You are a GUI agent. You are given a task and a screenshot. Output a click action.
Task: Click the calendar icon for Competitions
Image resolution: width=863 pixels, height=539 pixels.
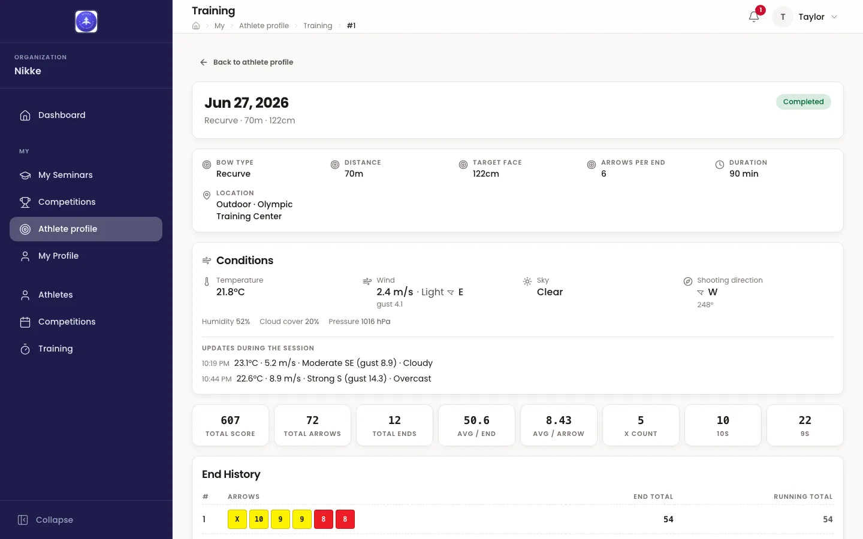coord(25,322)
